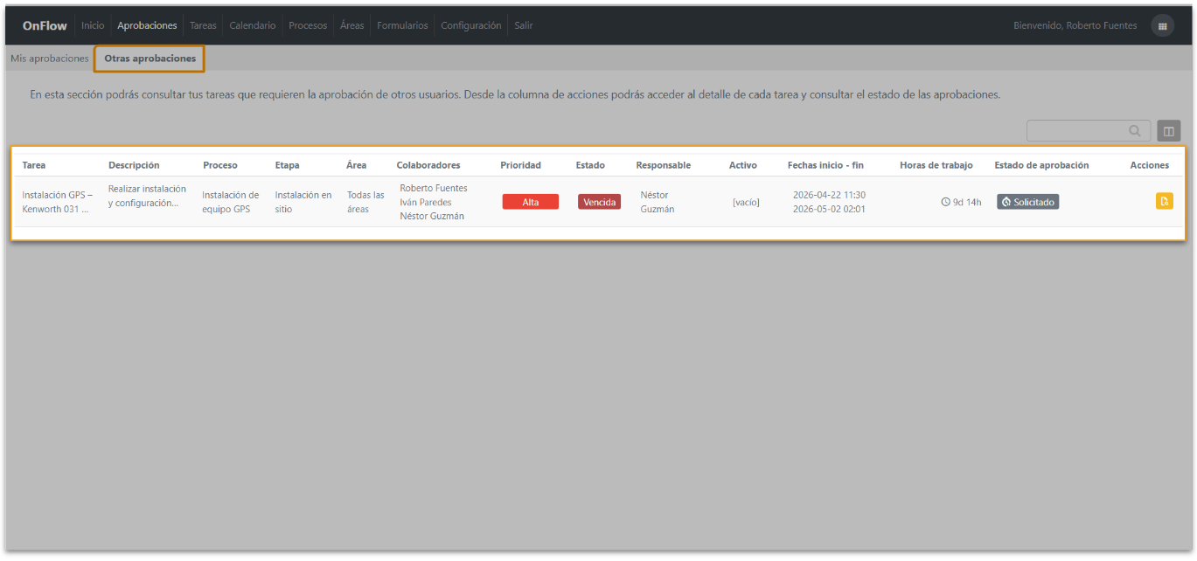This screenshot has height=561, width=1197.
Task: Sort by the Prioridad column header
Action: pyautogui.click(x=520, y=165)
